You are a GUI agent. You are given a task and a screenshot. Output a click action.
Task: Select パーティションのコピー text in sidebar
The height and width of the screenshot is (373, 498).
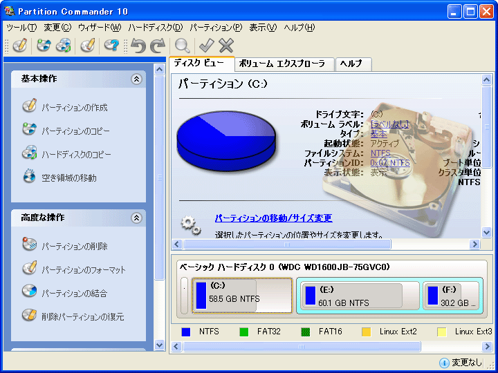pyautogui.click(x=75, y=131)
